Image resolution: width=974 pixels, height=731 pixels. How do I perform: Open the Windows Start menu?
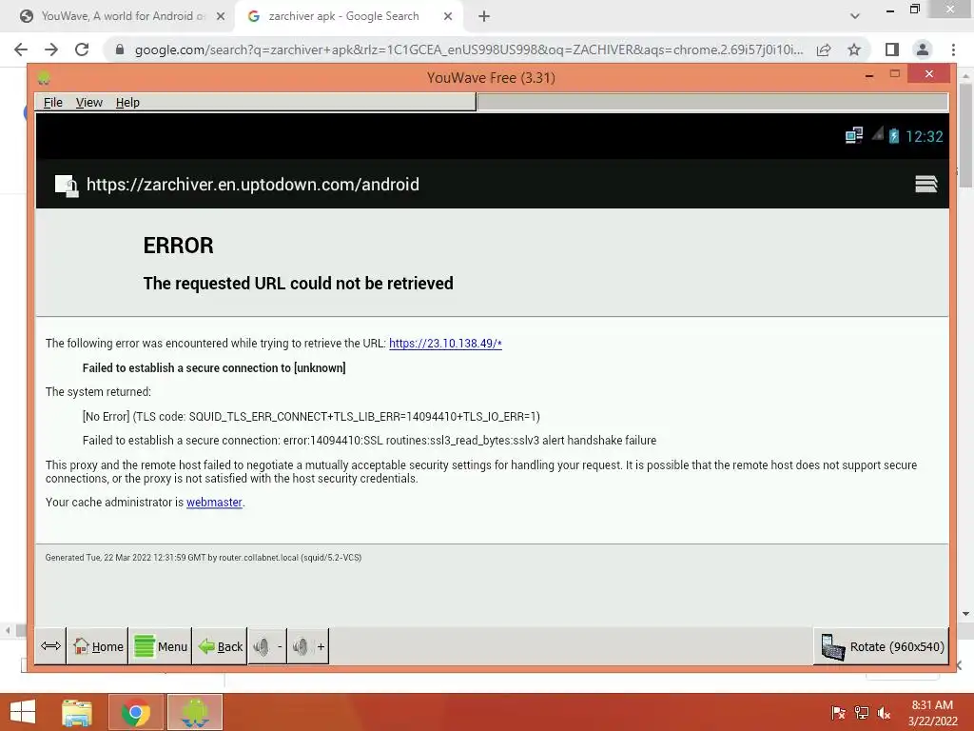click(23, 712)
